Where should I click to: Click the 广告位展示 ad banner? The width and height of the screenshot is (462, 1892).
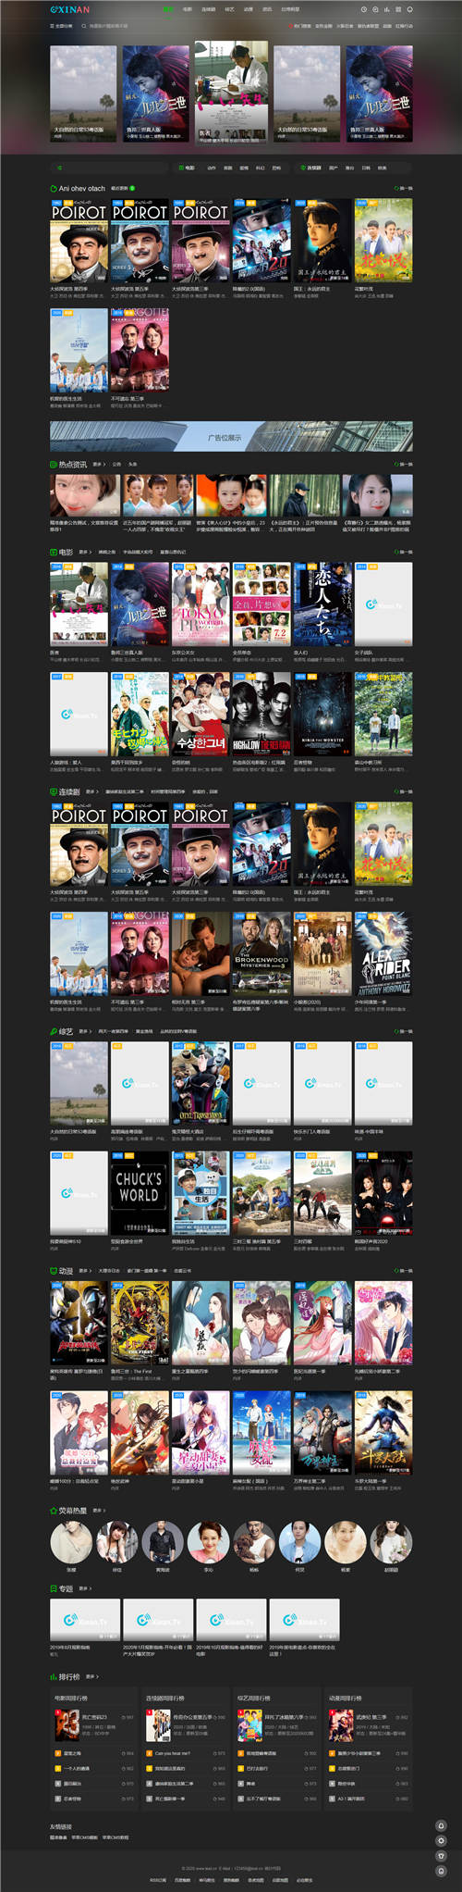pyautogui.click(x=231, y=436)
